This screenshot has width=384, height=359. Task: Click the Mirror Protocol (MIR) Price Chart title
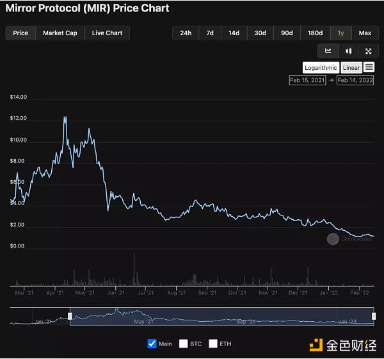click(88, 8)
